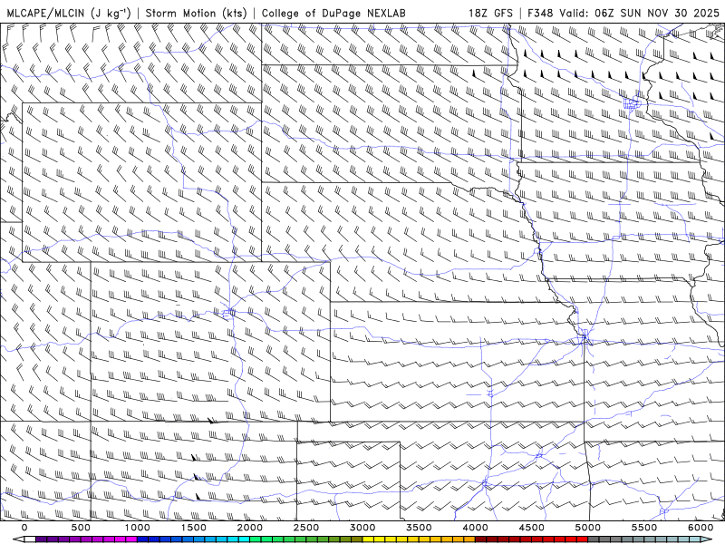
Task: Click the 3000 label on the color scale
Action: pyautogui.click(x=362, y=528)
